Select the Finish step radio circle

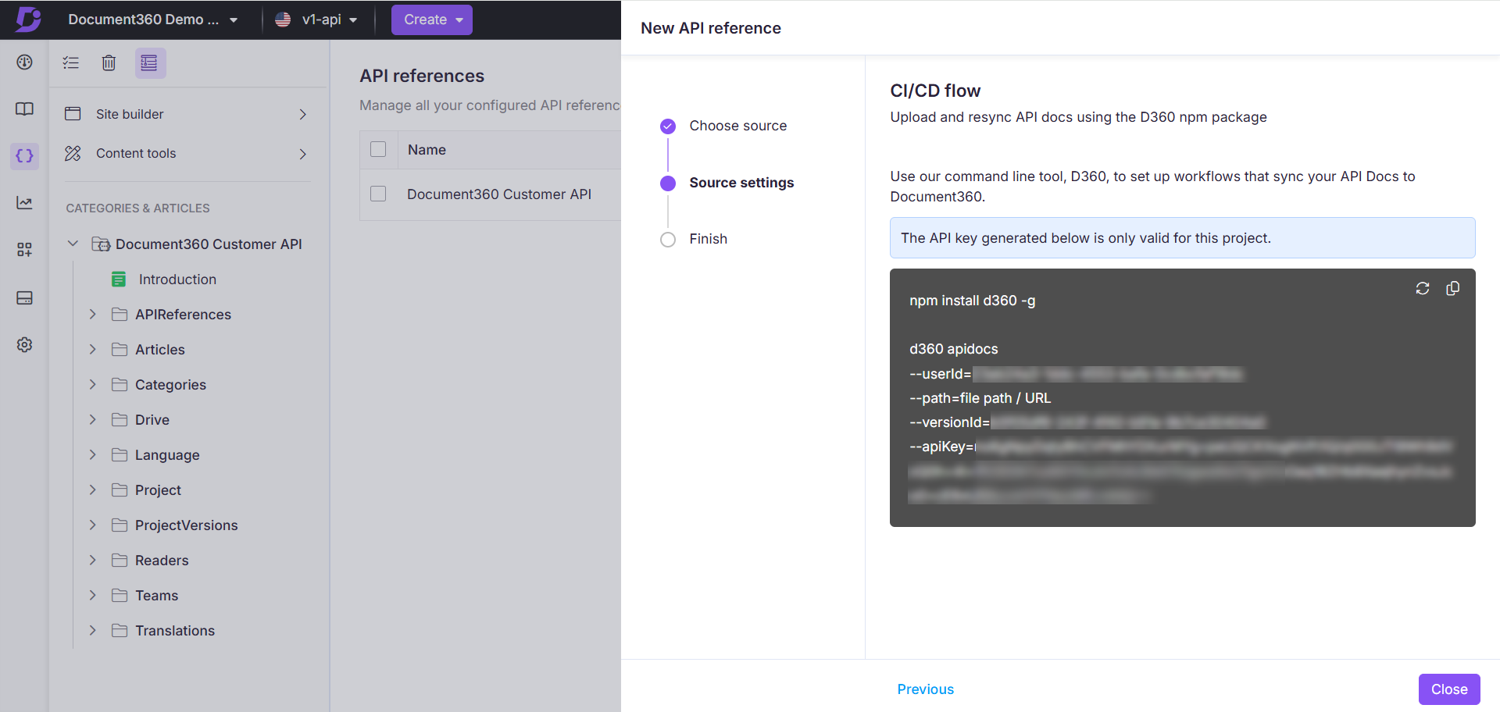[x=668, y=240]
